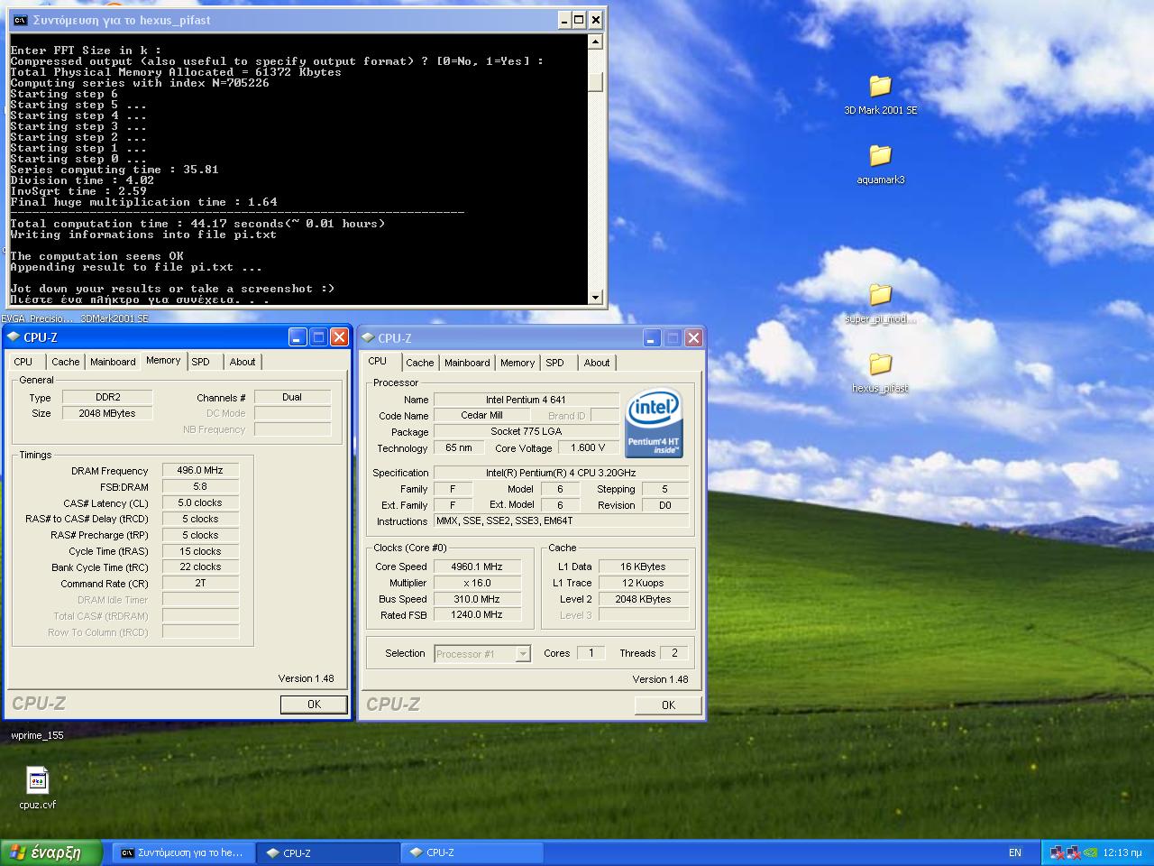Click the EN language indicator
Viewport: 1154px width, 866px height.
point(1014,852)
